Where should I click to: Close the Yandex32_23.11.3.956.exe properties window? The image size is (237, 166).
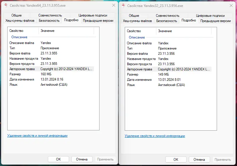point(231,6)
